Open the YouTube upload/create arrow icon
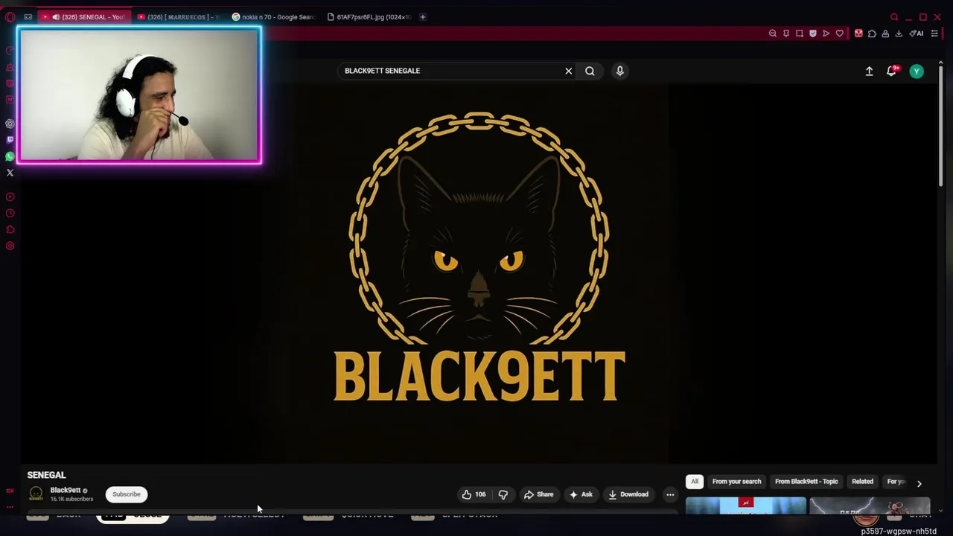Screen dimensions: 953x536 (x=869, y=71)
